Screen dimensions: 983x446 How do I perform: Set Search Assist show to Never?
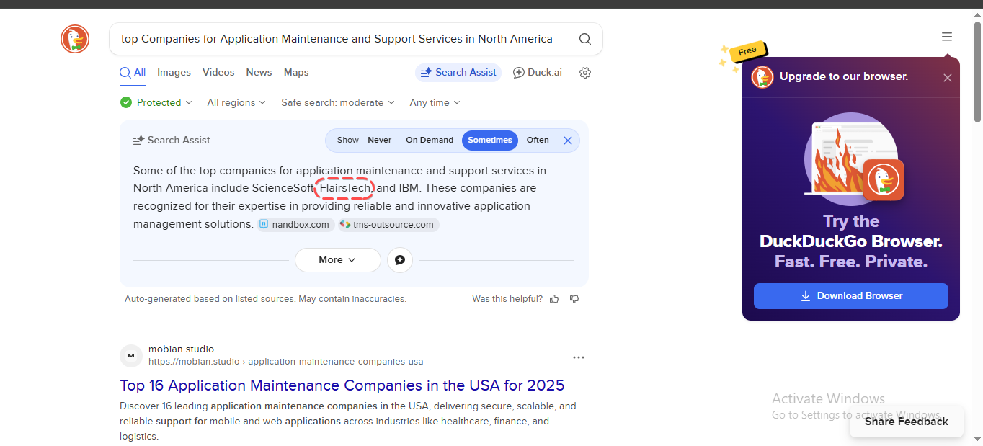[379, 140]
